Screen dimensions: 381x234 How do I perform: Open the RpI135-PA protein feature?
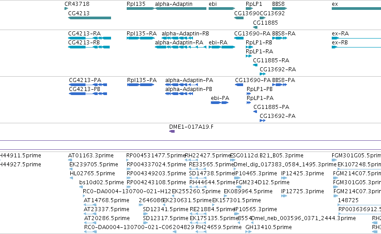pyautogui.click(x=141, y=85)
